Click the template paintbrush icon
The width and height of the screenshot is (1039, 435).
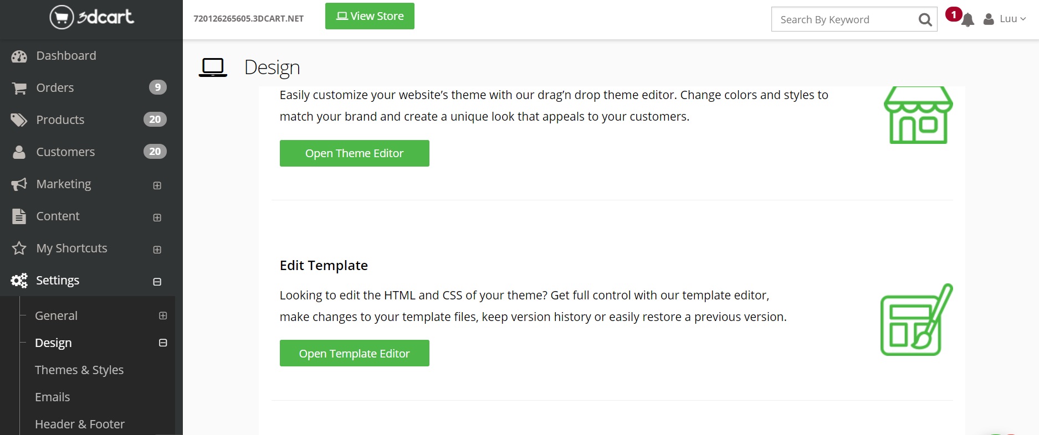pyautogui.click(x=916, y=320)
